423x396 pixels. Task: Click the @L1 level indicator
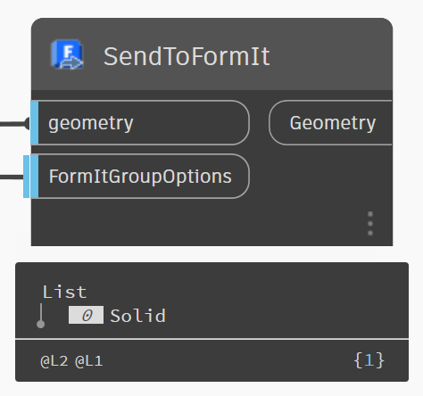point(89,361)
